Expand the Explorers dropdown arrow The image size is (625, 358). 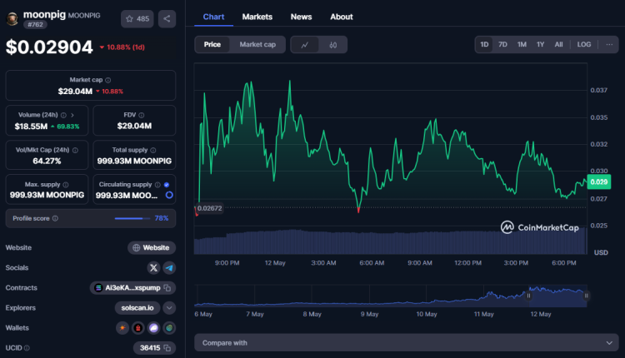[169, 307]
